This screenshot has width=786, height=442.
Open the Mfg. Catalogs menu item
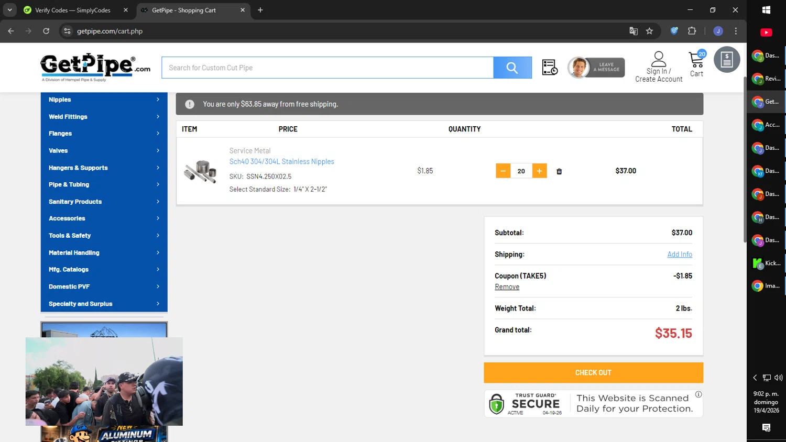(104, 269)
